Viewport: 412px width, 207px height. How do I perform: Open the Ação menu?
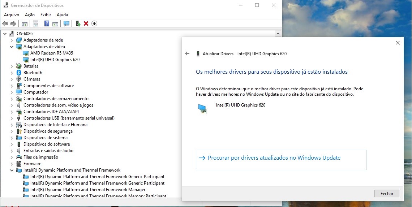(x=30, y=15)
